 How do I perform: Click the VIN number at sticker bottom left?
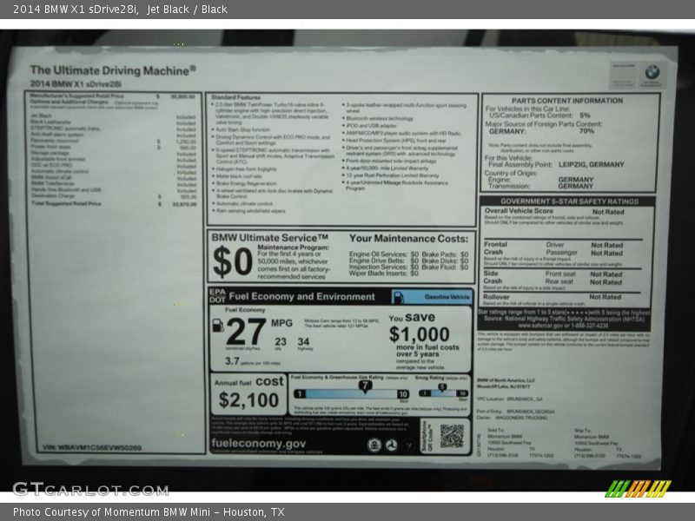92,447
